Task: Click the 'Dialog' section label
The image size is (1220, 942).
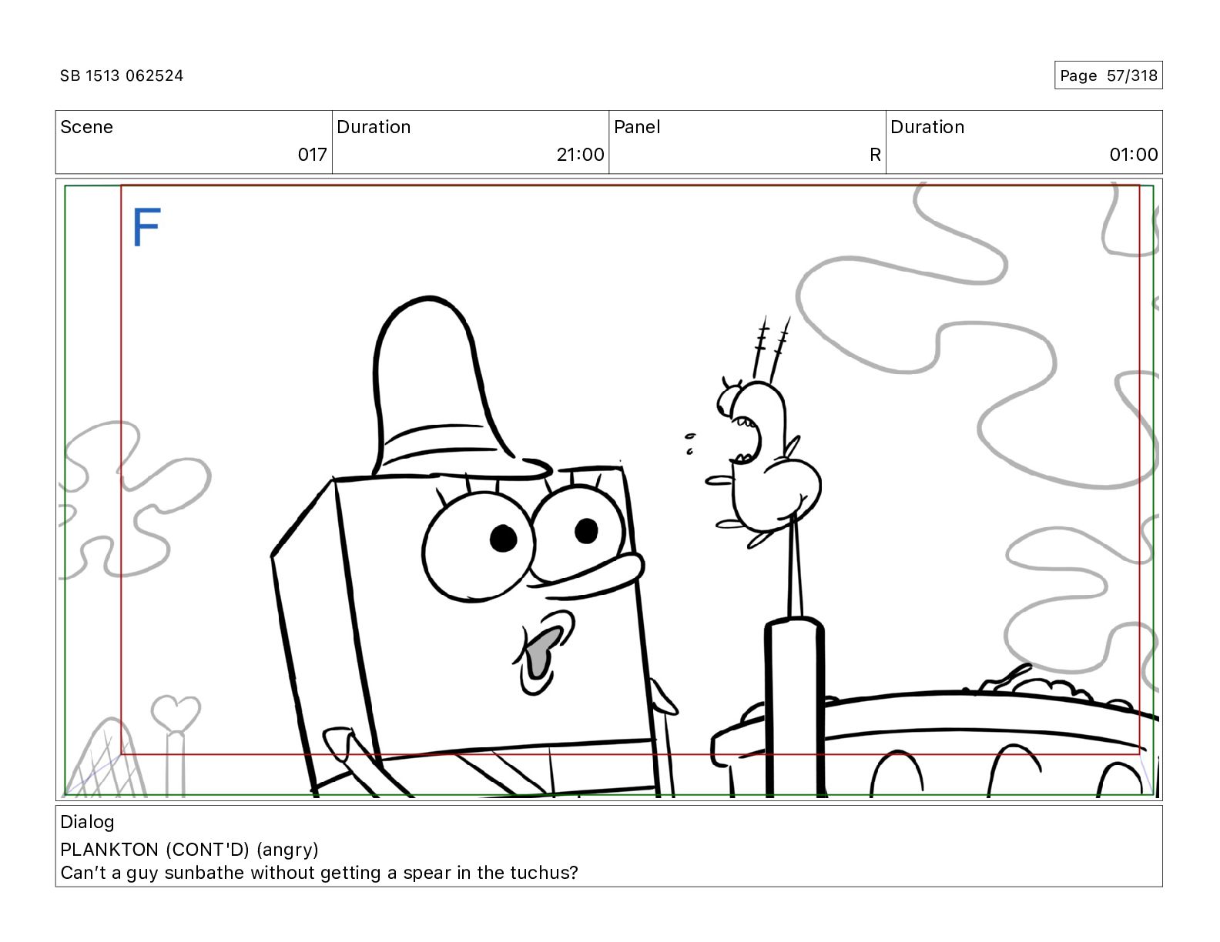Action: pyautogui.click(x=87, y=822)
